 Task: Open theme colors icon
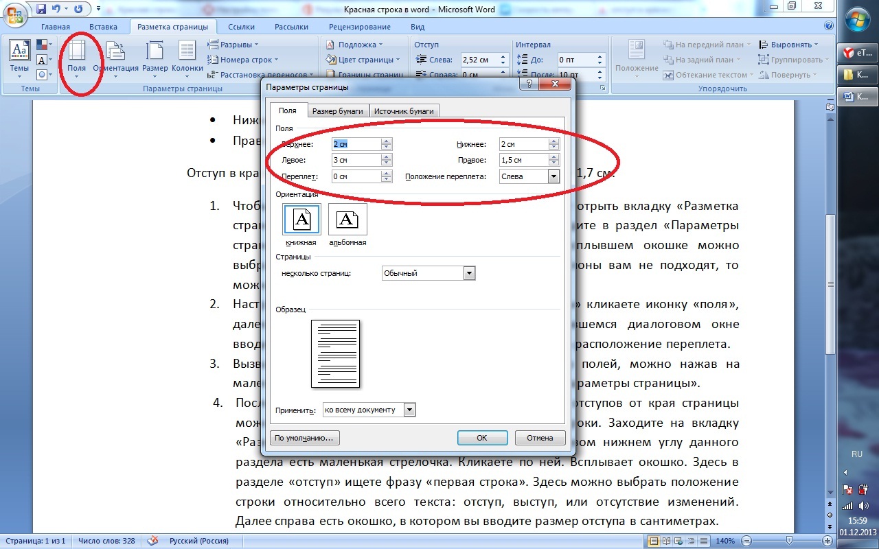(x=43, y=45)
